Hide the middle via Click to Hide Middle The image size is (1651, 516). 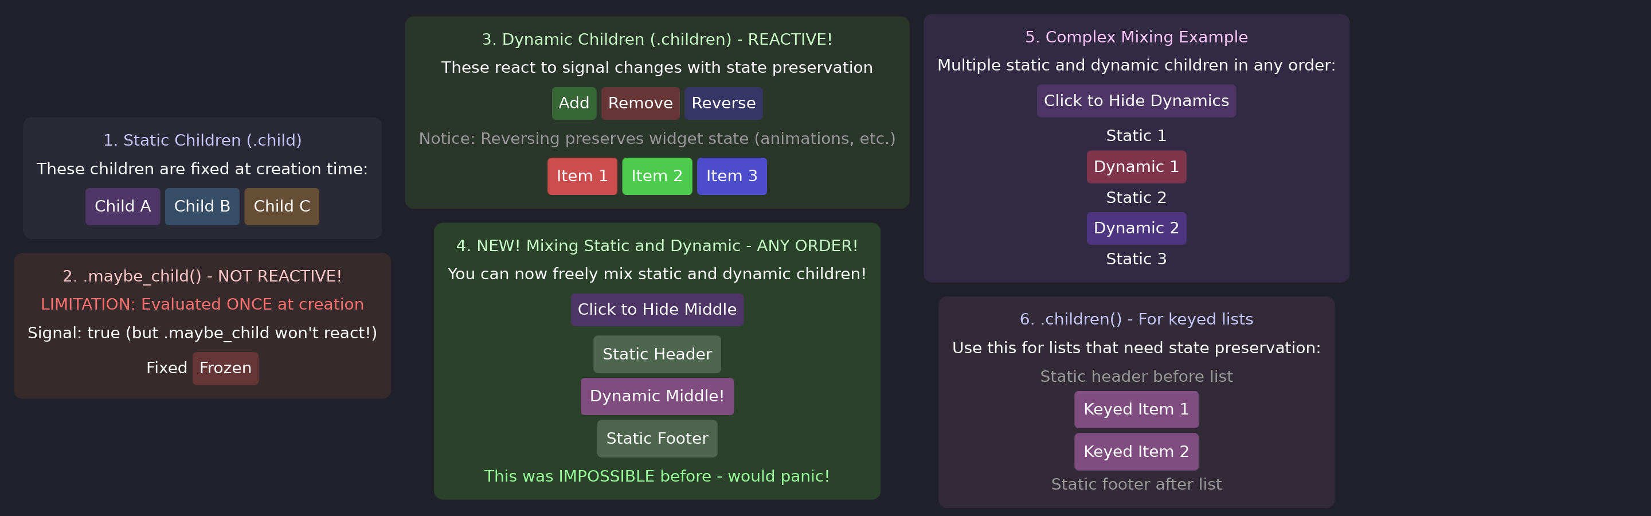pos(657,309)
